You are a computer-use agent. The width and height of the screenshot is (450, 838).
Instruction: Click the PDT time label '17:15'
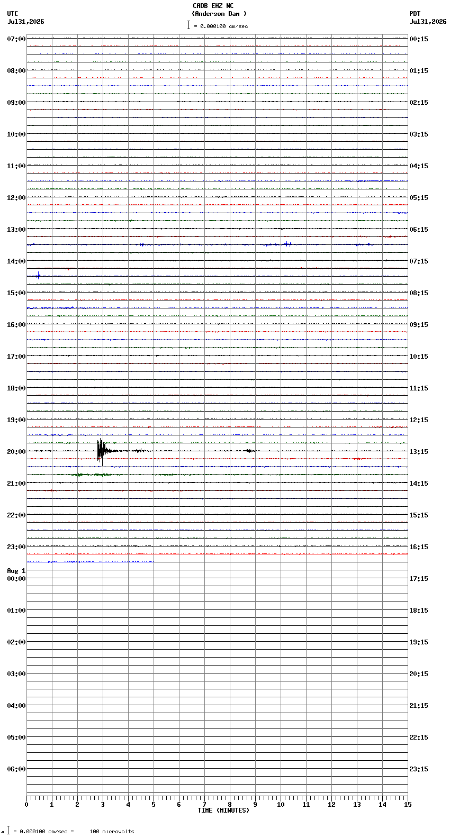(419, 579)
